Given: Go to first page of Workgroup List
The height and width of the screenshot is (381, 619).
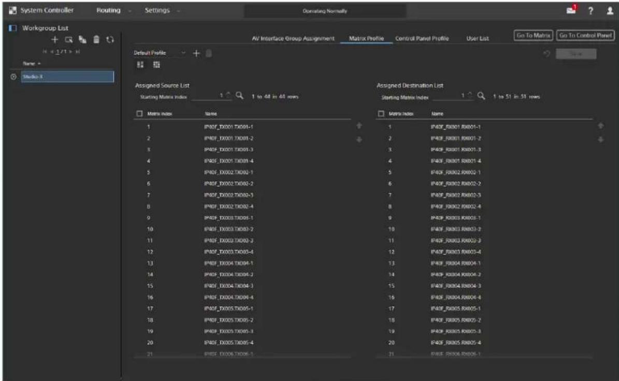Looking at the screenshot, I should point(45,52).
